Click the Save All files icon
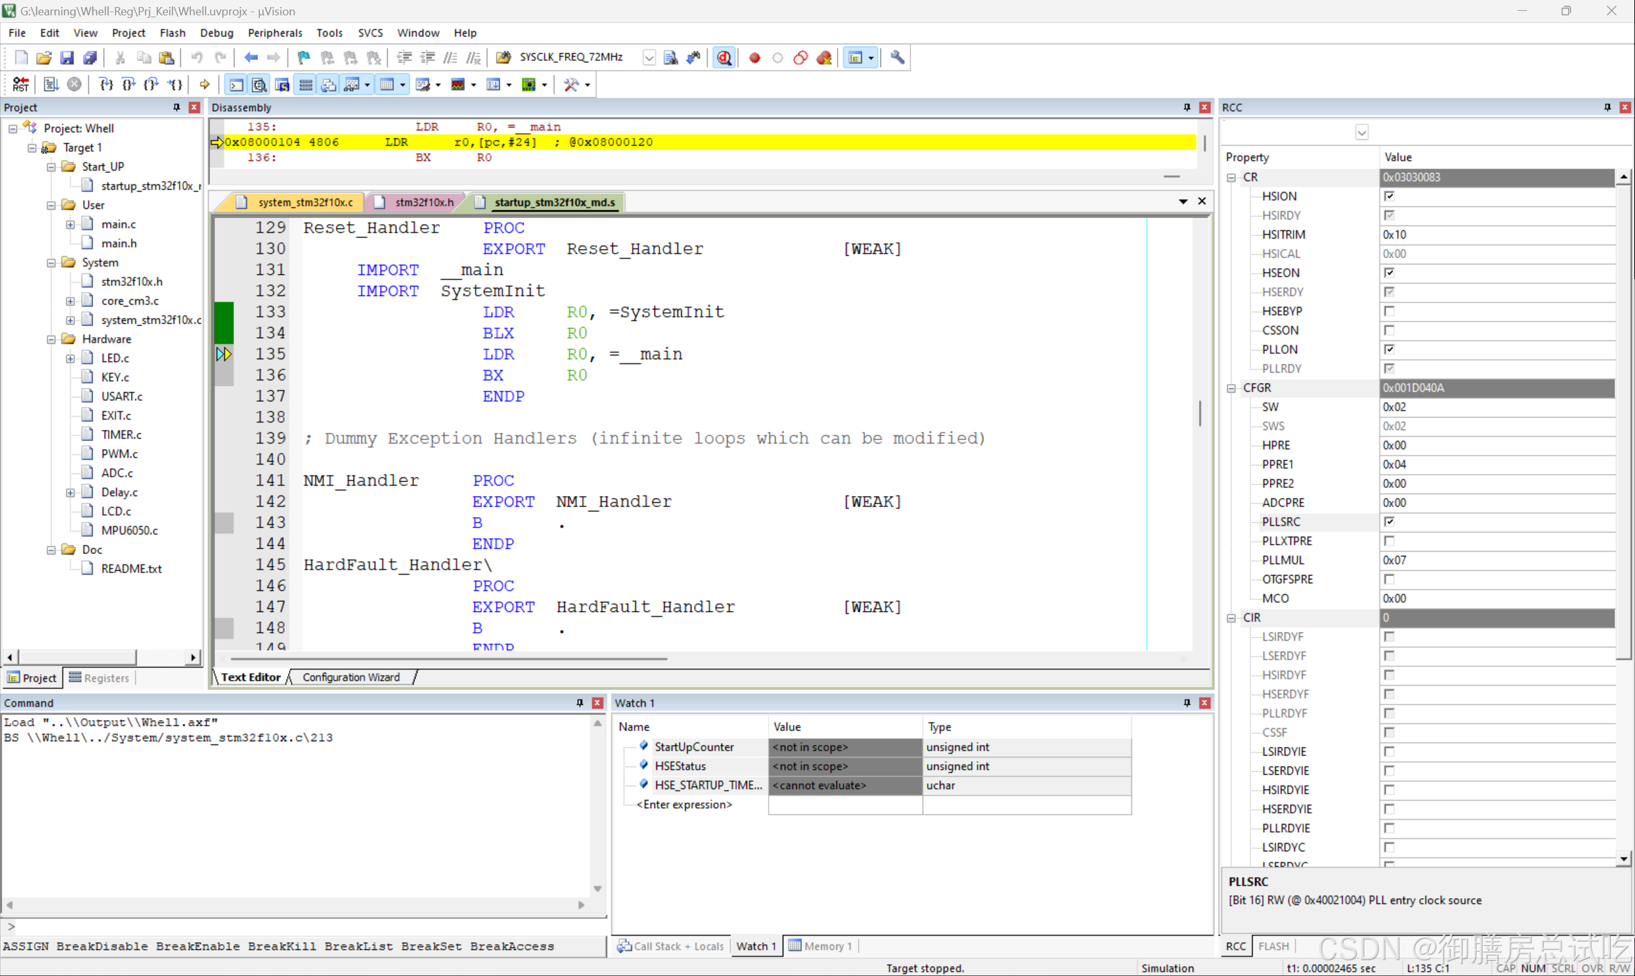 point(90,58)
